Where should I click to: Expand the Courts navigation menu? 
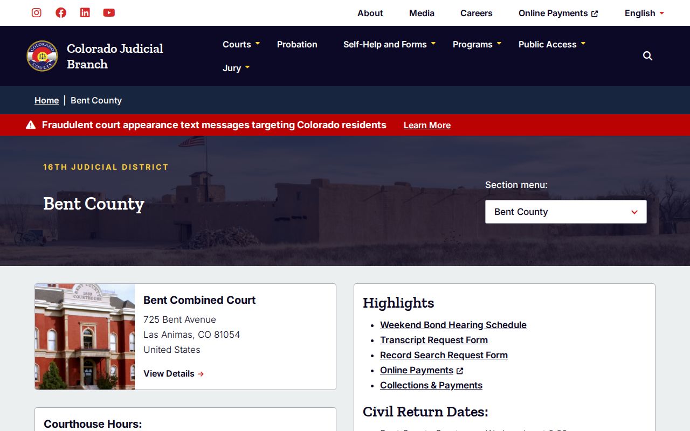tap(241, 44)
